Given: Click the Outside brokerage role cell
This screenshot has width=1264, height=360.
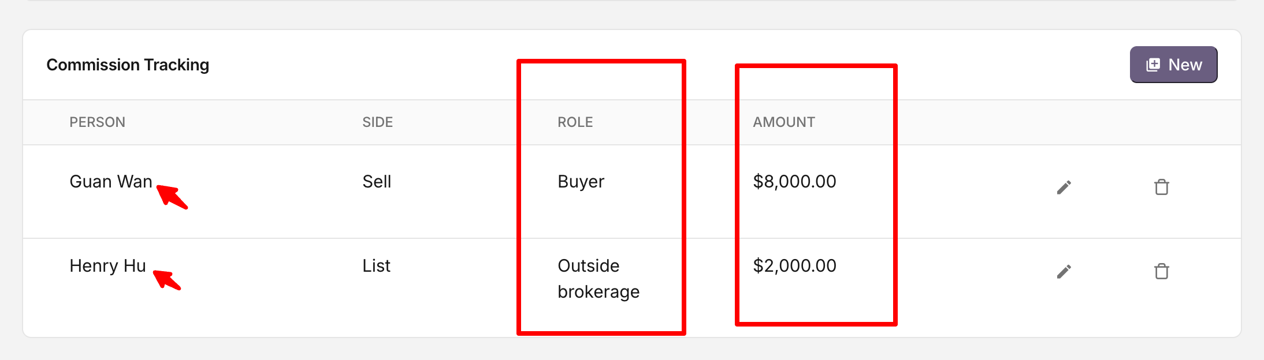Looking at the screenshot, I should [x=598, y=279].
